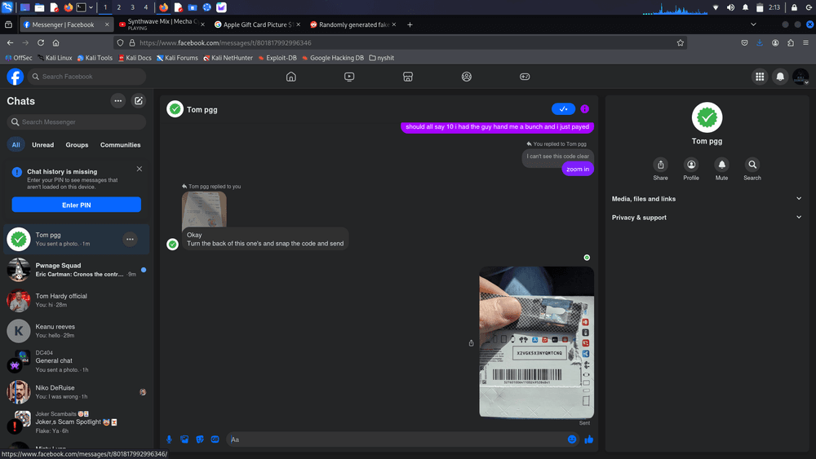The height and width of the screenshot is (459, 816).
Task: Expand Media, files and links section
Action: [707, 199]
